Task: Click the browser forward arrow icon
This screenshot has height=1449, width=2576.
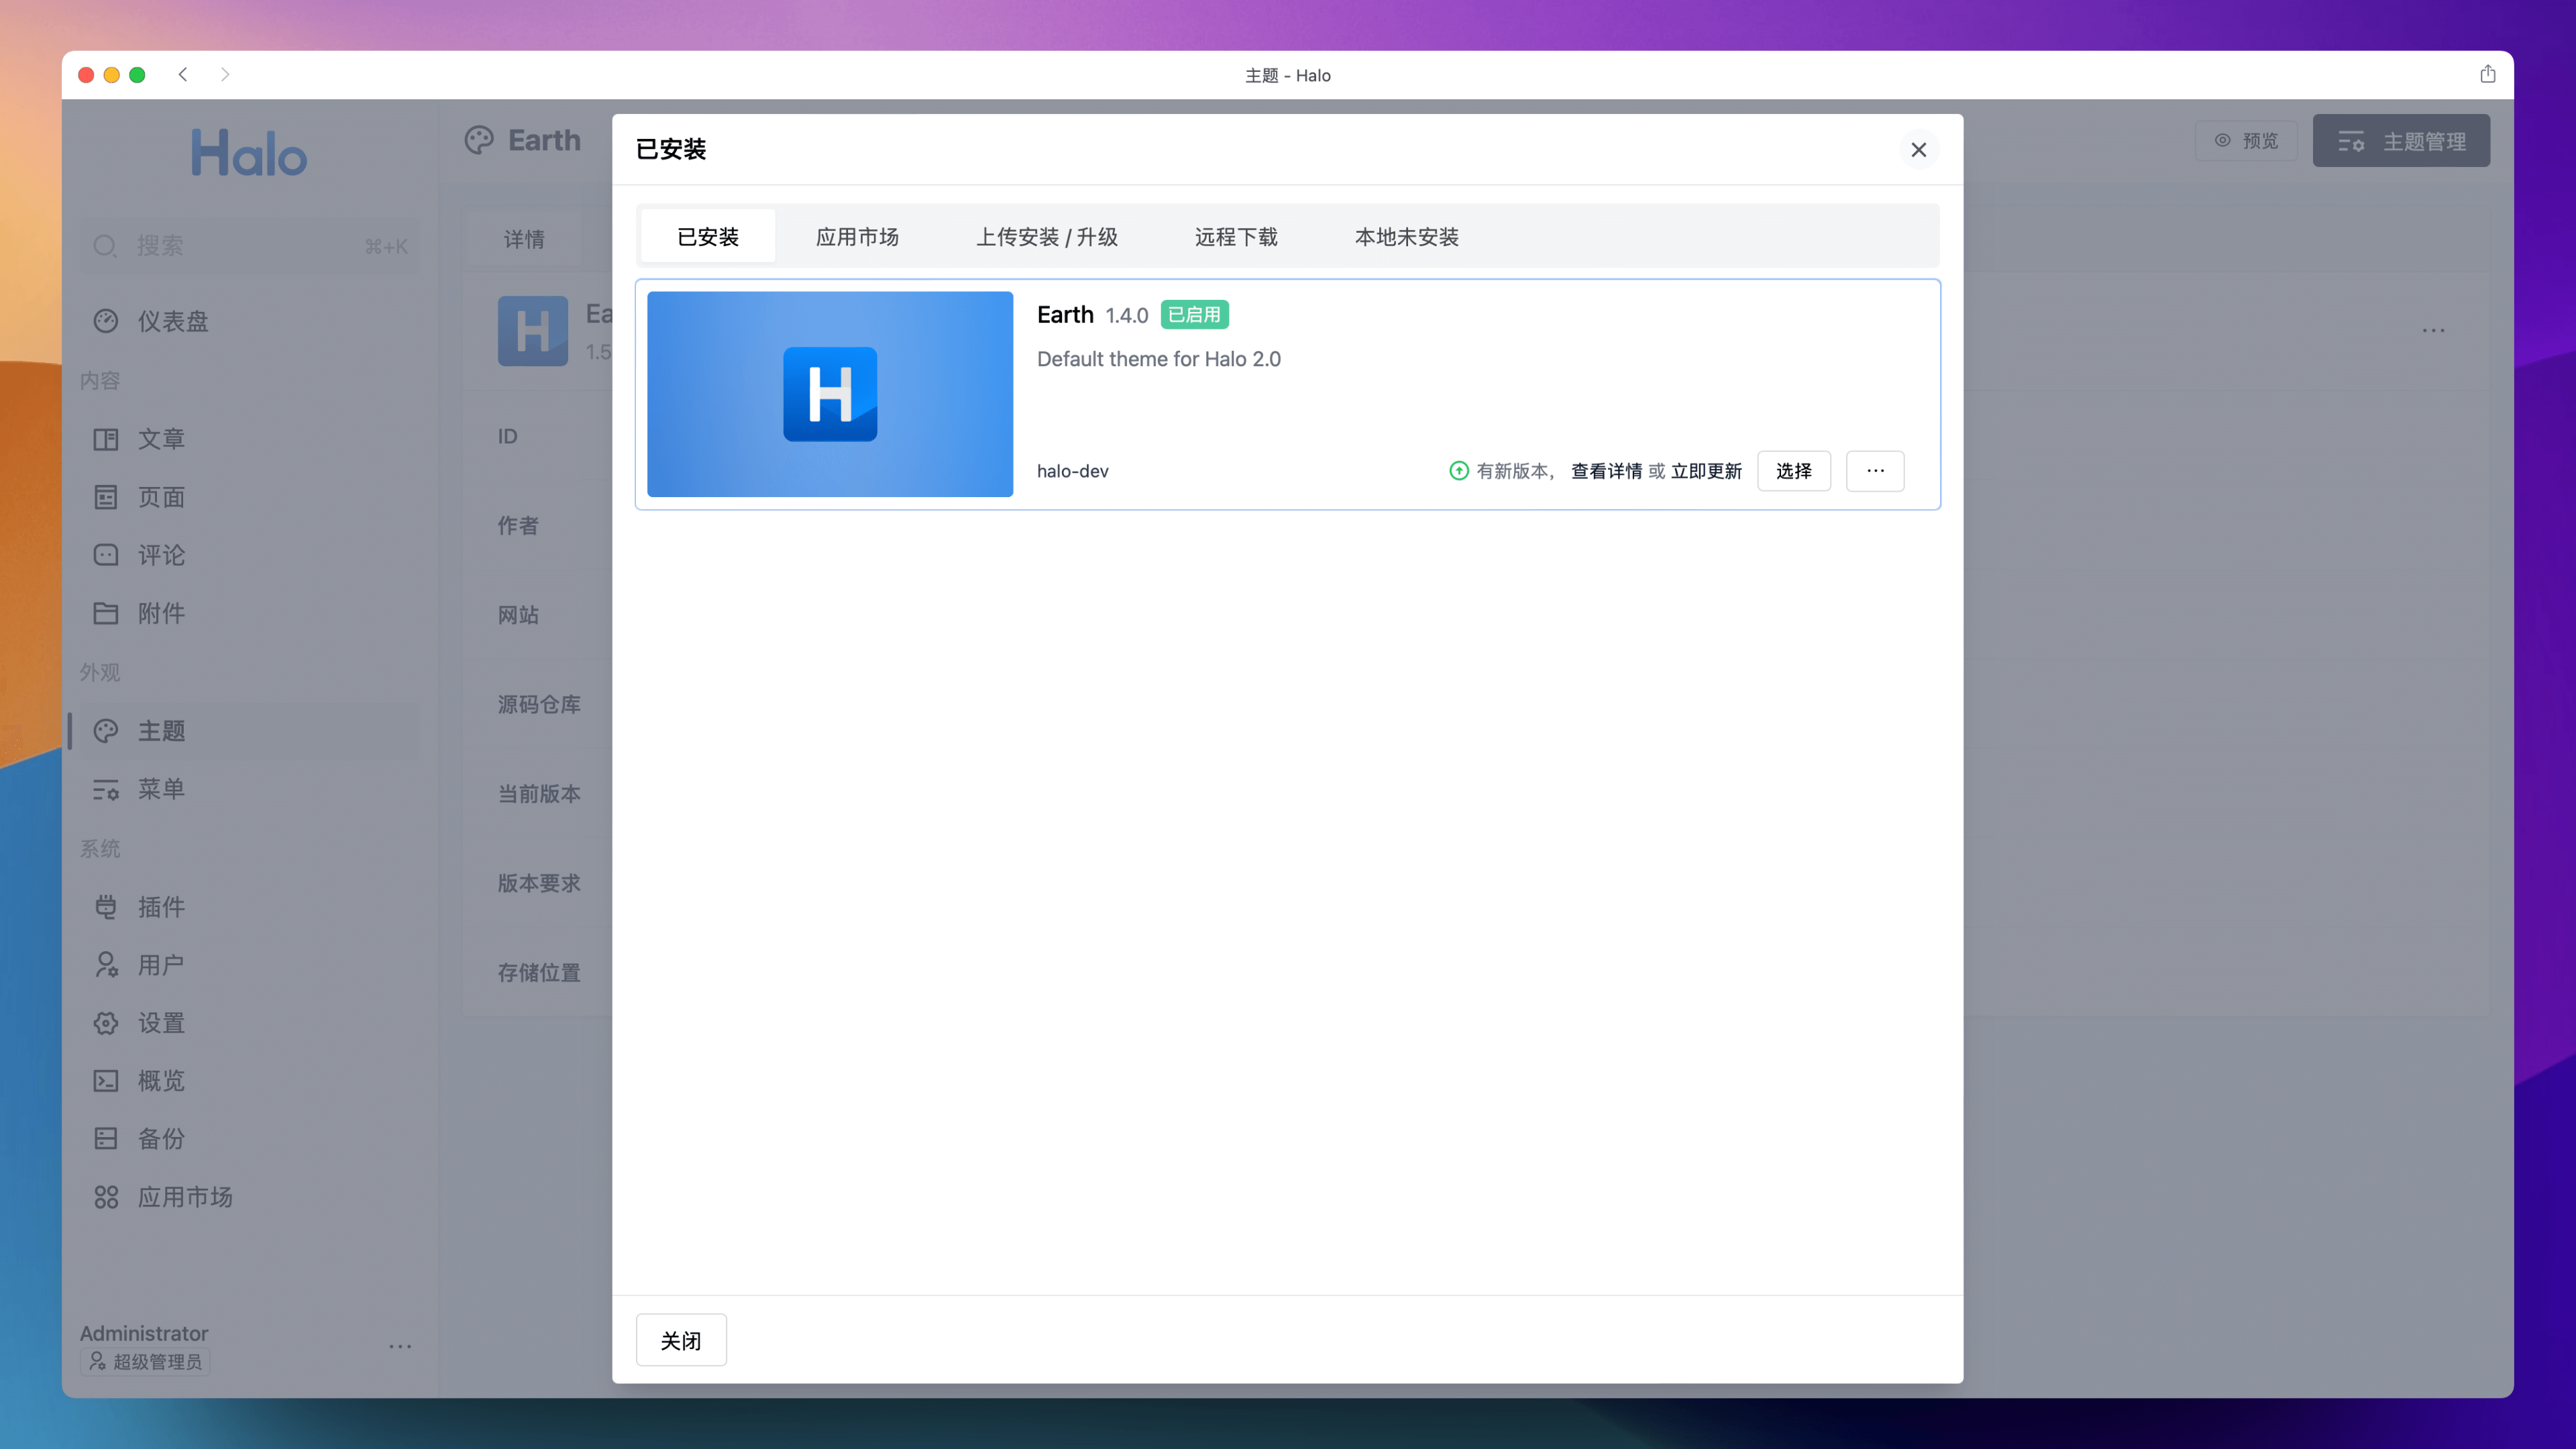Action: (x=225, y=75)
